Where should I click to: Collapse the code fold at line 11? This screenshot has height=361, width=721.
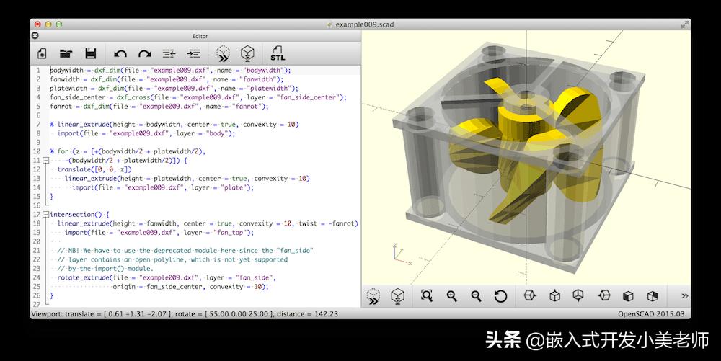tap(45, 160)
